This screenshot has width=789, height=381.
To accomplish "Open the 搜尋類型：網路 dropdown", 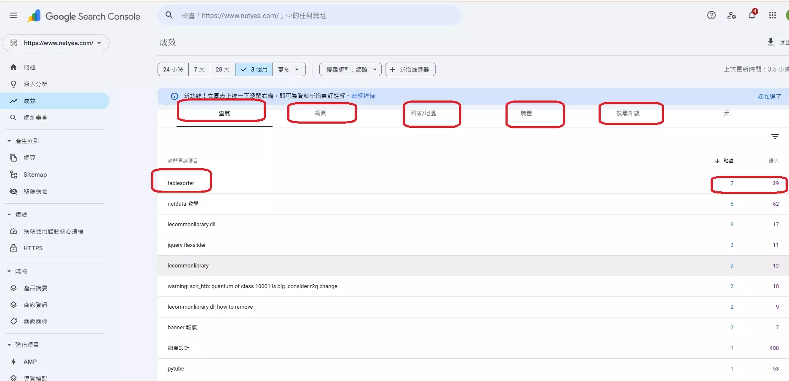I will click(350, 69).
